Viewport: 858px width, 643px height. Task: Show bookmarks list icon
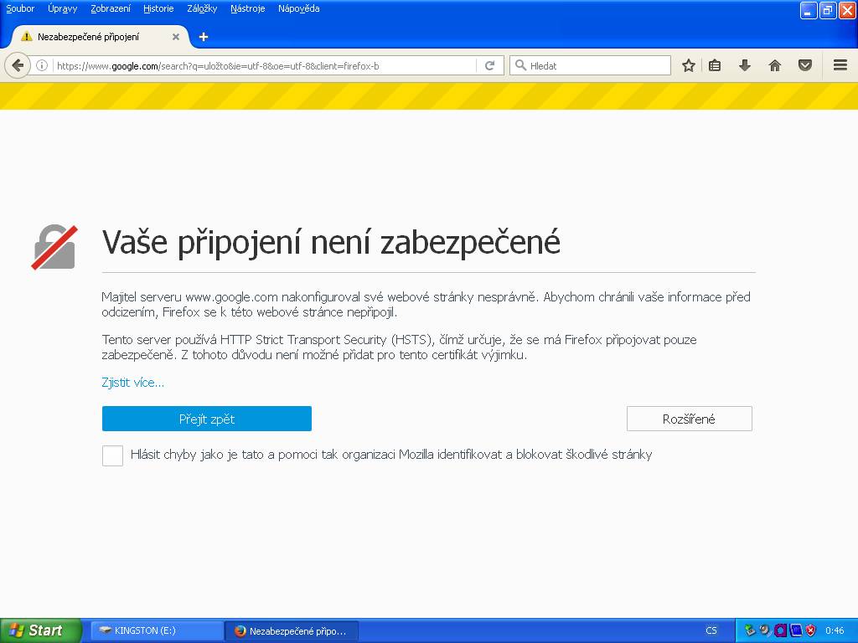(715, 65)
